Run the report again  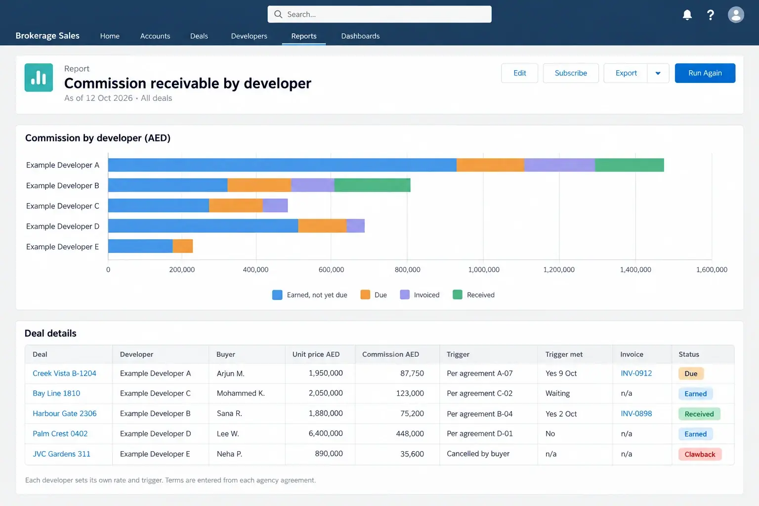pos(705,73)
